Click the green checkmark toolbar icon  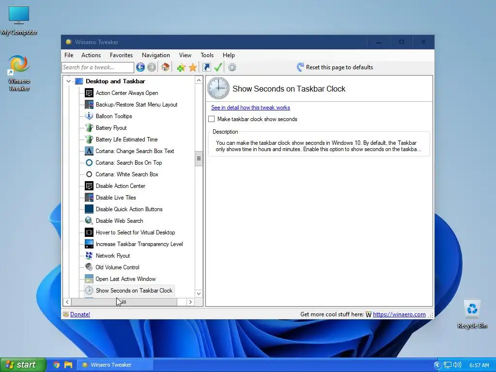218,67
